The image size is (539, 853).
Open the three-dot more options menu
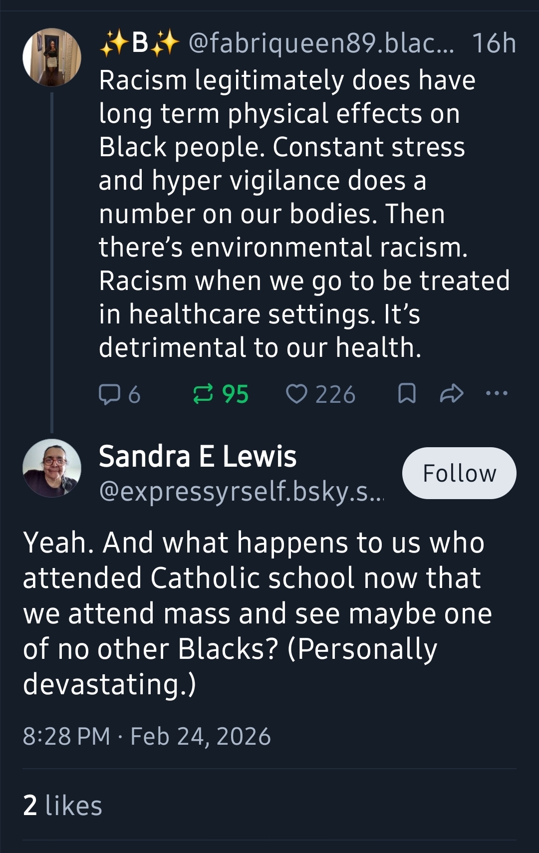[497, 393]
